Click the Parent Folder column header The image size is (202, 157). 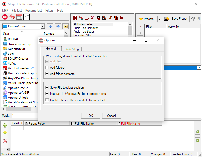click(x=47, y=123)
